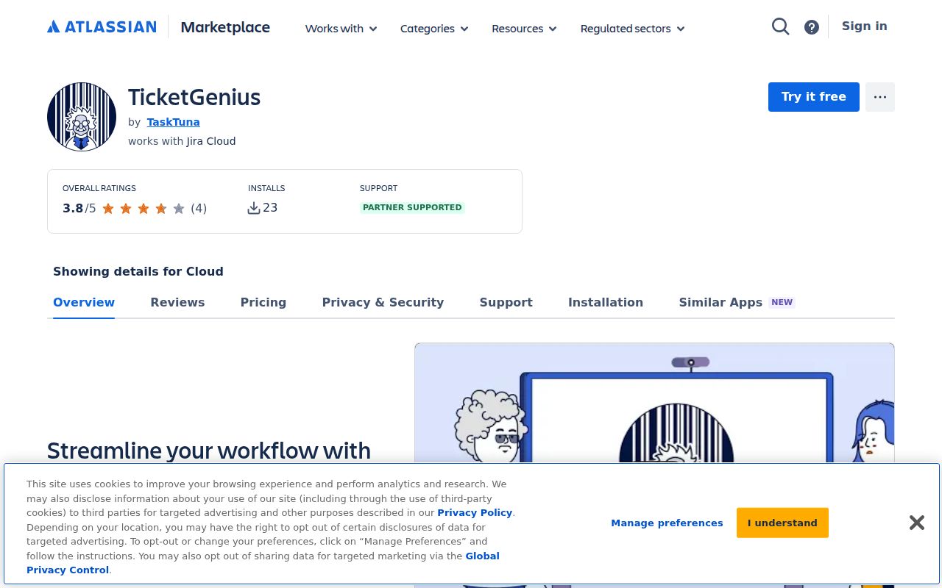Switch to the Installation tab
The image size is (942, 588).
(x=606, y=302)
